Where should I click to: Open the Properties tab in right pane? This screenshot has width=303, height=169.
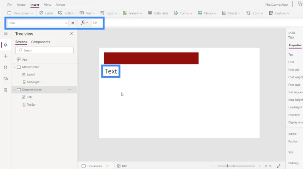click(x=295, y=45)
